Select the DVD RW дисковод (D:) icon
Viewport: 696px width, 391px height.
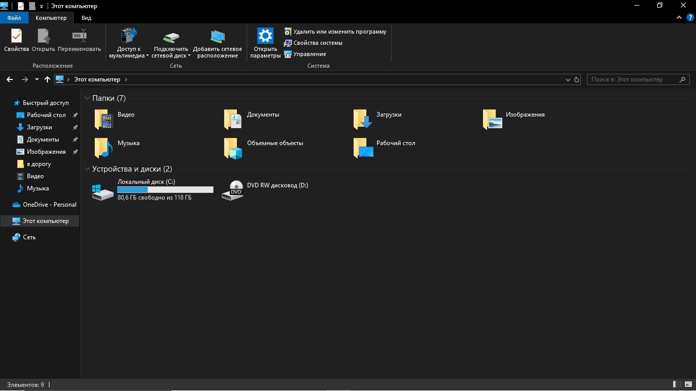click(x=233, y=190)
